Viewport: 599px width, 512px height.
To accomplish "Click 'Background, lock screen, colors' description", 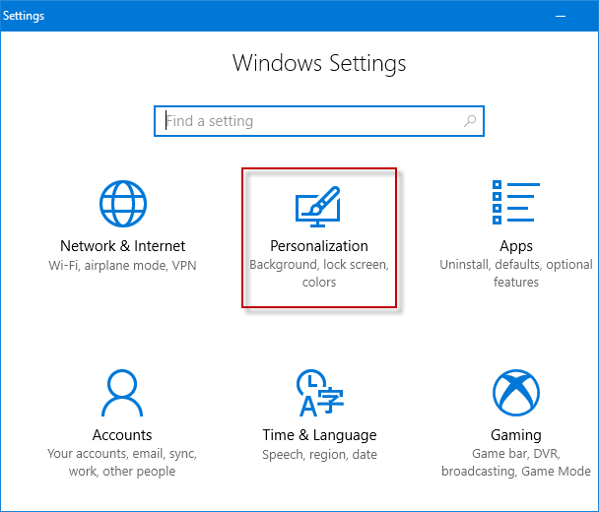I will click(319, 274).
